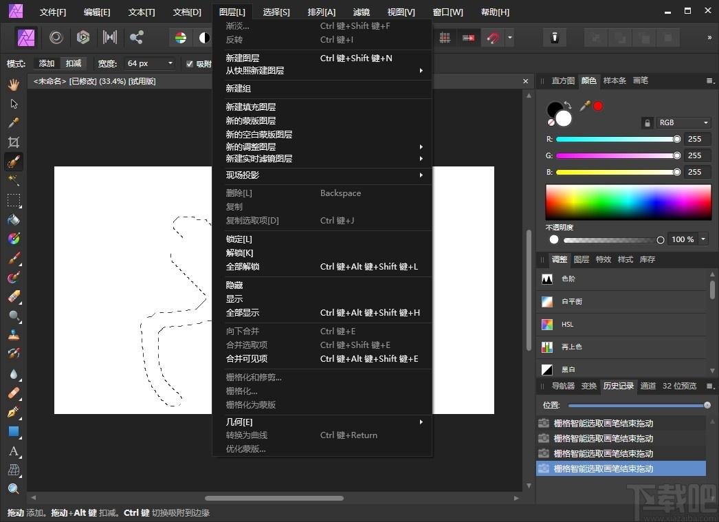Screen dimensions: 719x522
Task: Select the Artistic Text tool
Action: pos(14,451)
